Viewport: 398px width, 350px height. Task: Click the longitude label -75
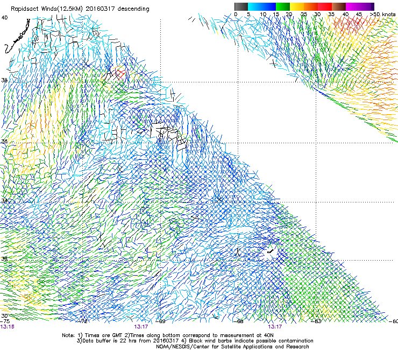tap(5, 321)
